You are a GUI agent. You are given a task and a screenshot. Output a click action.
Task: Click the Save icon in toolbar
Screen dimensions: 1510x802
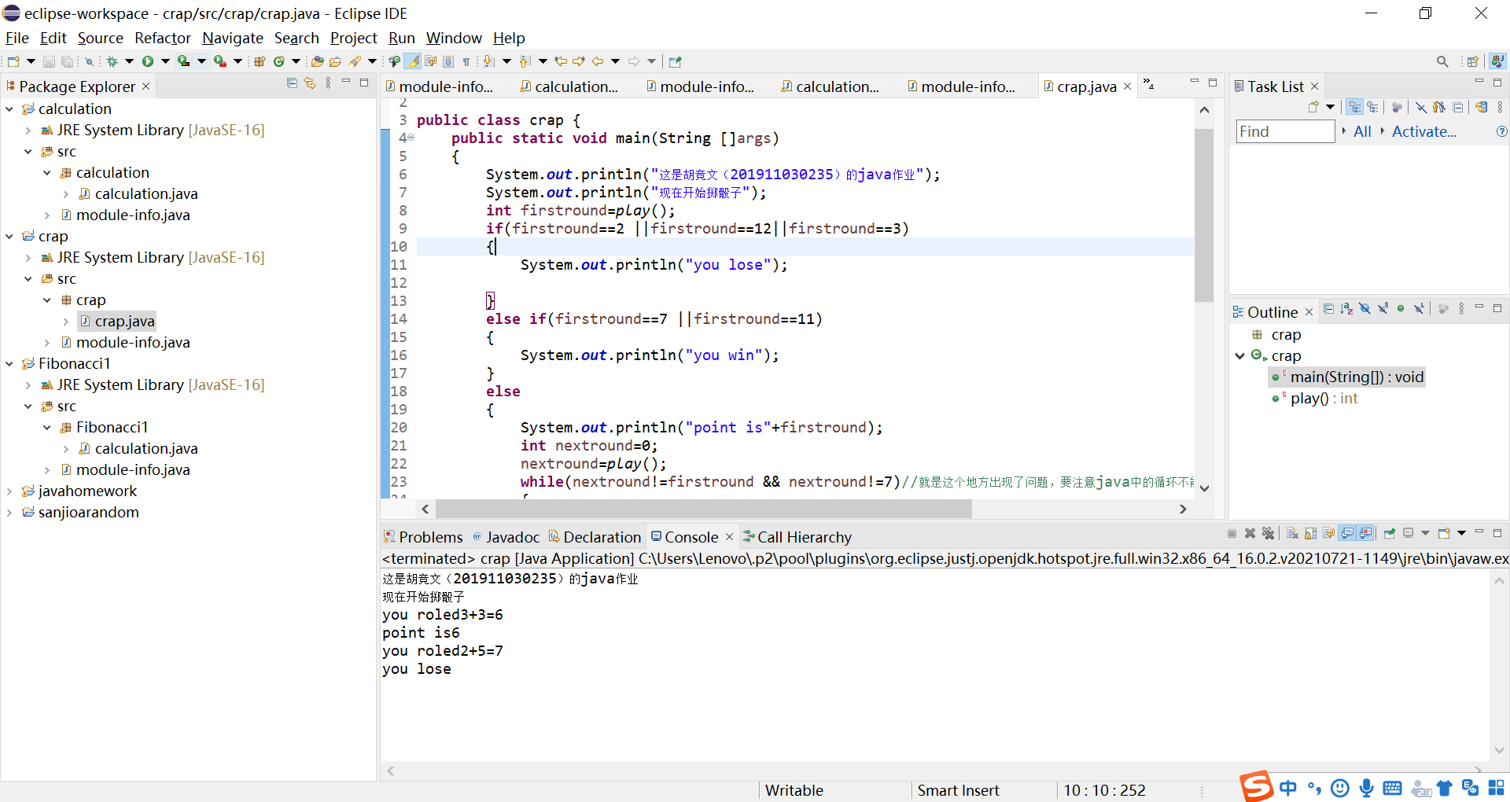point(49,61)
